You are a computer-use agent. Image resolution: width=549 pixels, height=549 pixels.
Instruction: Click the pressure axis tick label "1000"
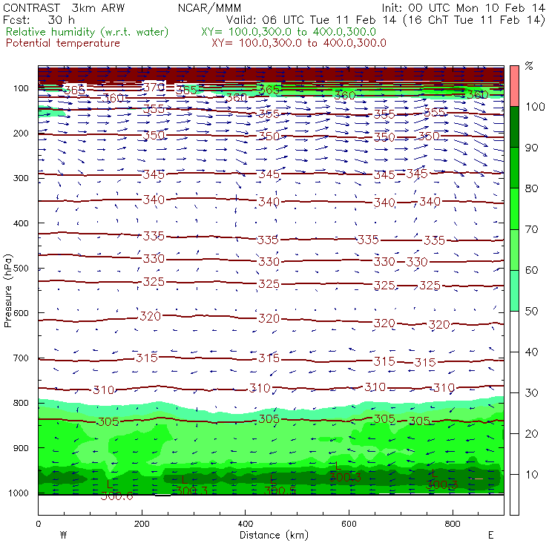19,493
